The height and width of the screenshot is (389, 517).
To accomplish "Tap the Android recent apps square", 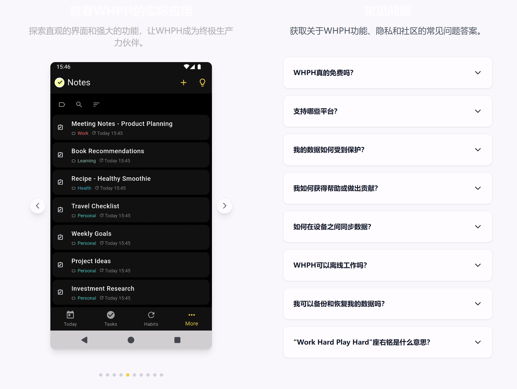I will 177,340.
